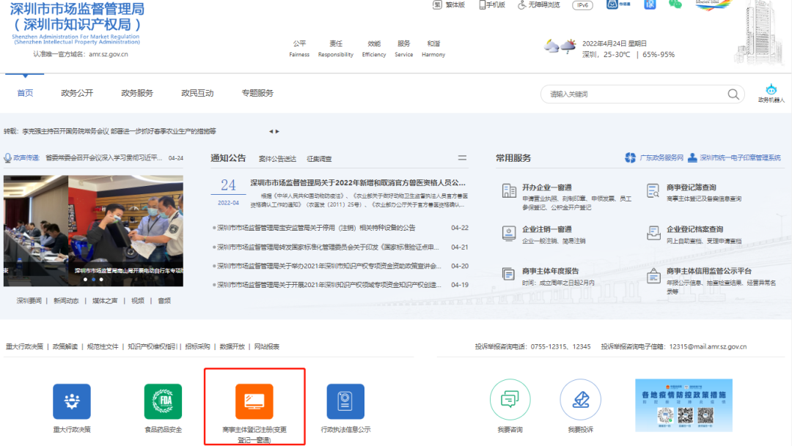
Task: Click the 数据开放 link
Action: [232, 346]
